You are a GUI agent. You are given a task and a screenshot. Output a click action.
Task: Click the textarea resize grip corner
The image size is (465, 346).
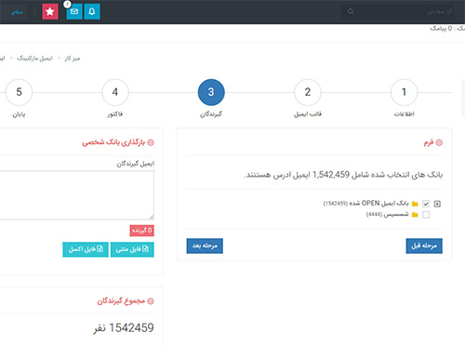point(151,217)
